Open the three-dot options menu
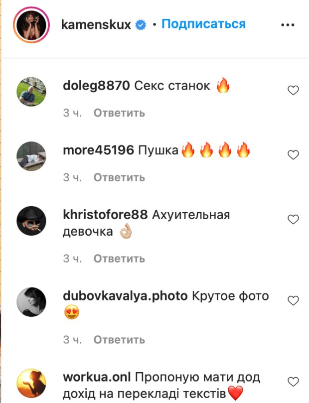 (288, 25)
